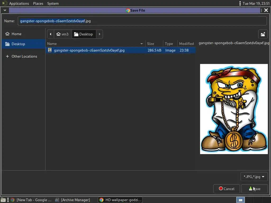Click the workspace switcher in bottom panel
271x203 pixels.
click(240, 200)
